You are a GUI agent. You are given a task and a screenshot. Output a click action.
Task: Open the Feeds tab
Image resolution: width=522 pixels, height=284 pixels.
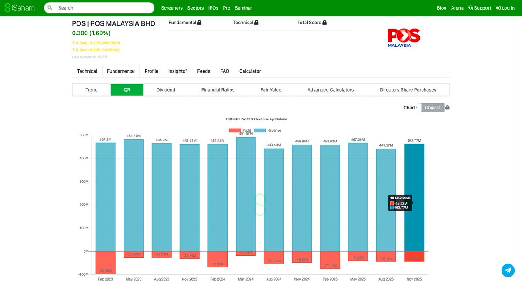(204, 71)
